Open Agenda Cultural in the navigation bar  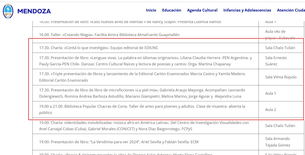pyautogui.click(x=202, y=10)
